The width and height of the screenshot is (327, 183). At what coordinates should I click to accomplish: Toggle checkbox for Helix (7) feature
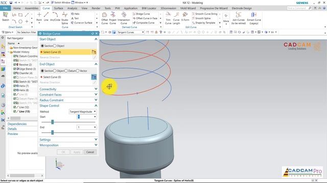click(x=15, y=86)
